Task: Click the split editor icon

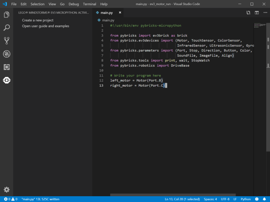Action: pos(257,13)
